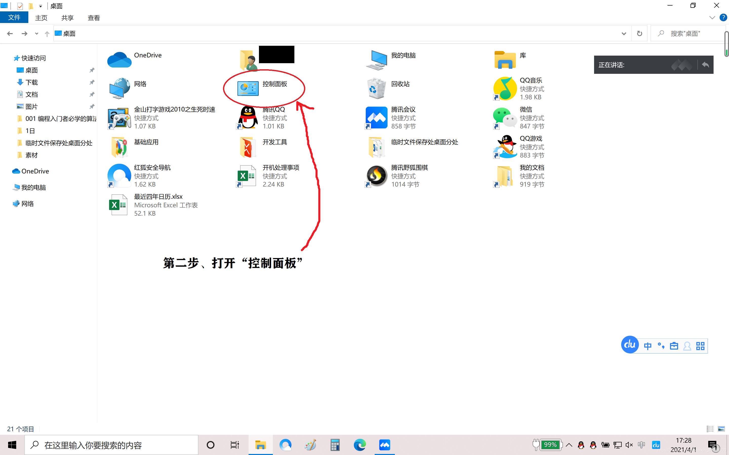The width and height of the screenshot is (729, 455).
Task: Click the 下载 quick access item
Action: pos(31,82)
